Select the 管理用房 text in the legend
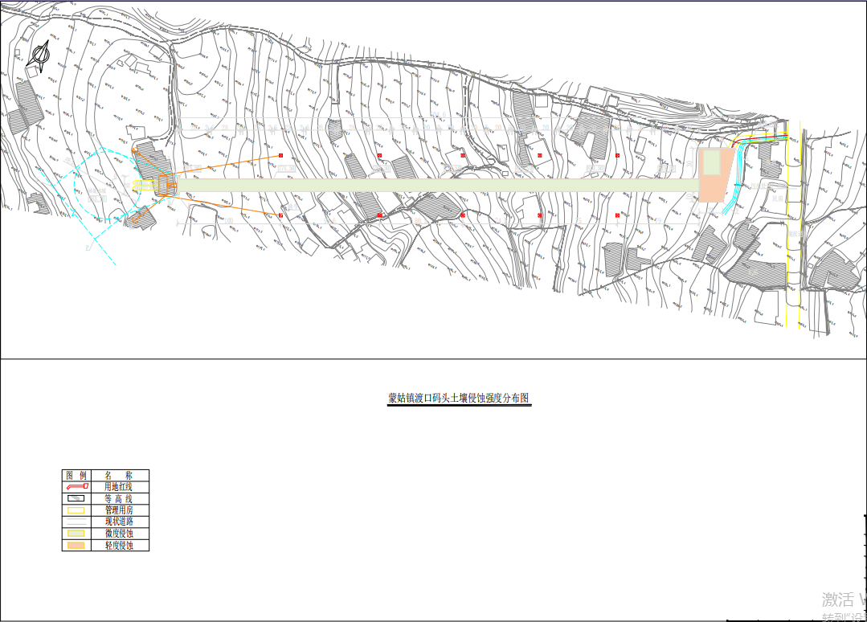The width and height of the screenshot is (867, 622). coord(118,510)
